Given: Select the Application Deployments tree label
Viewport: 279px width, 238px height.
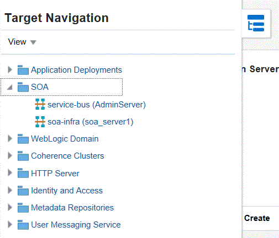Looking at the screenshot, I should (76, 70).
